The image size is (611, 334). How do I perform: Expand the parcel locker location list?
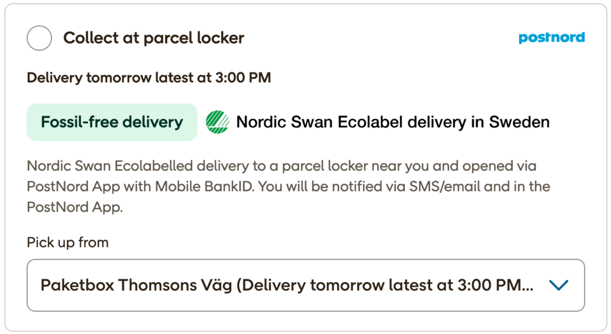(305, 285)
